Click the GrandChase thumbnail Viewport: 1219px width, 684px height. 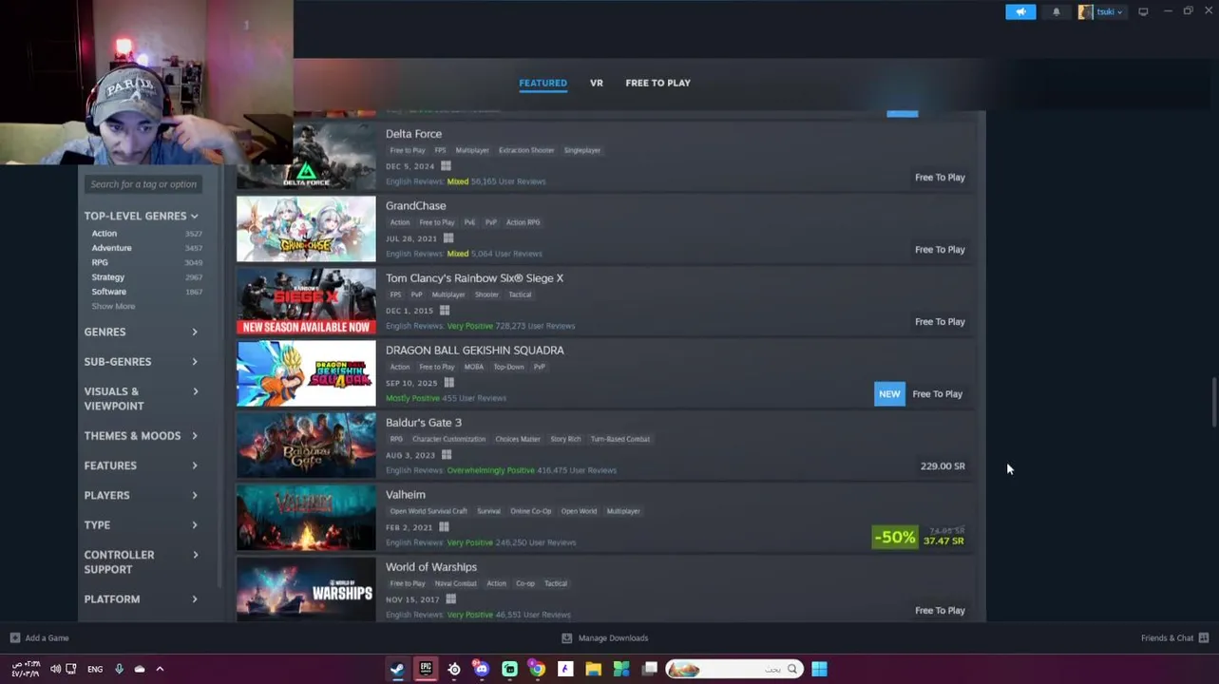pyautogui.click(x=306, y=229)
